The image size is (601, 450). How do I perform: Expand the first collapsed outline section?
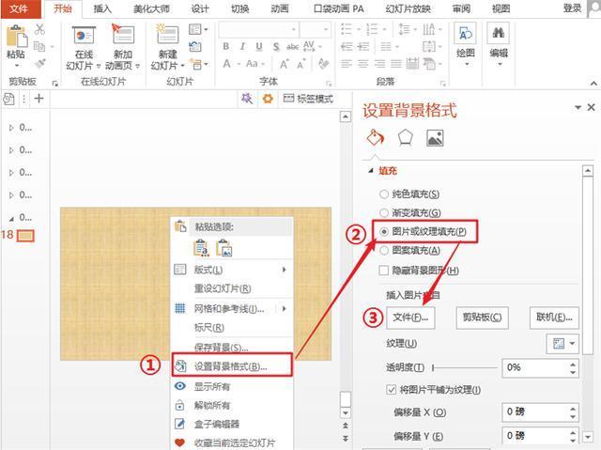(x=11, y=128)
